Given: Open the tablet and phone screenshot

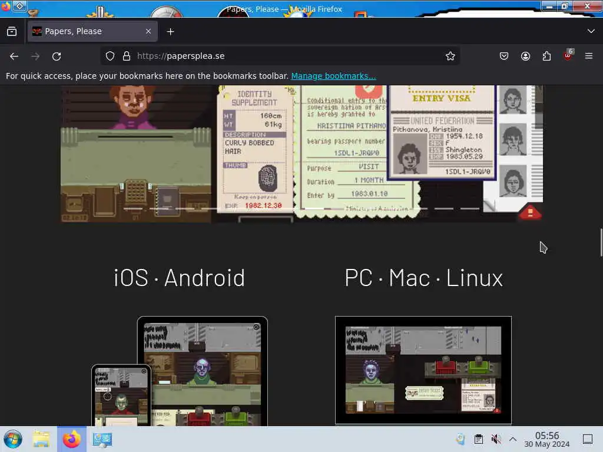Looking at the screenshot, I should tap(180, 371).
